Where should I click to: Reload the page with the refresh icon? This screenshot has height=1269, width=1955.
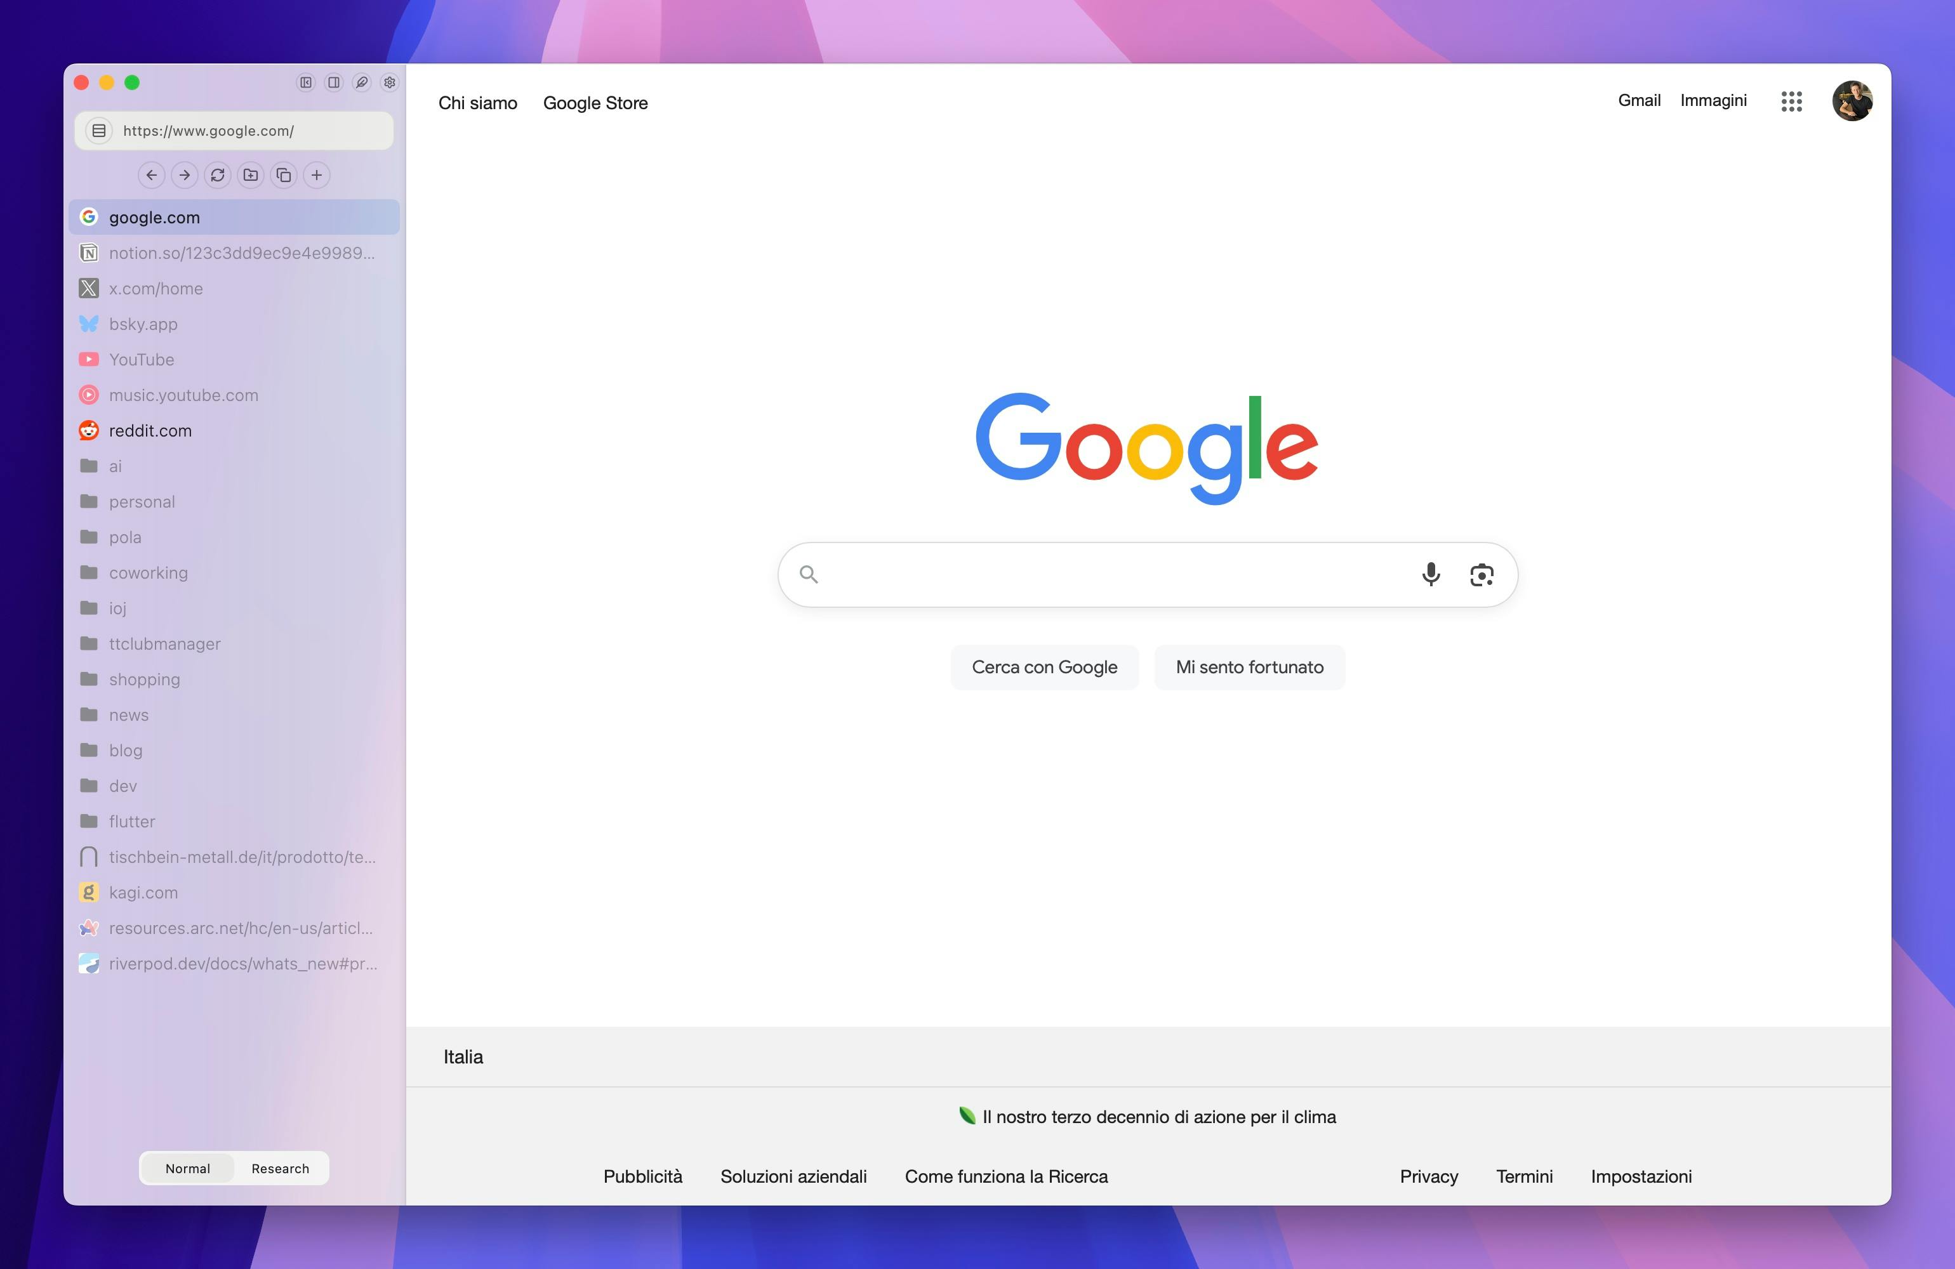(x=218, y=175)
